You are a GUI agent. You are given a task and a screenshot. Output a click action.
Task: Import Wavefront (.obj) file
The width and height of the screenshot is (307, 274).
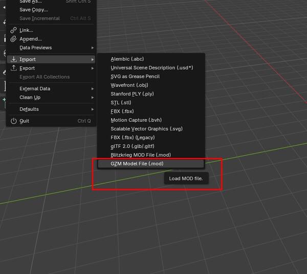coord(151,85)
